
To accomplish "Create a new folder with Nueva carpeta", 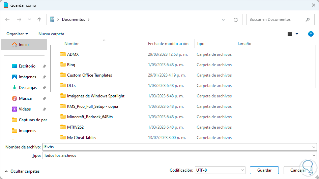I will [51, 34].
